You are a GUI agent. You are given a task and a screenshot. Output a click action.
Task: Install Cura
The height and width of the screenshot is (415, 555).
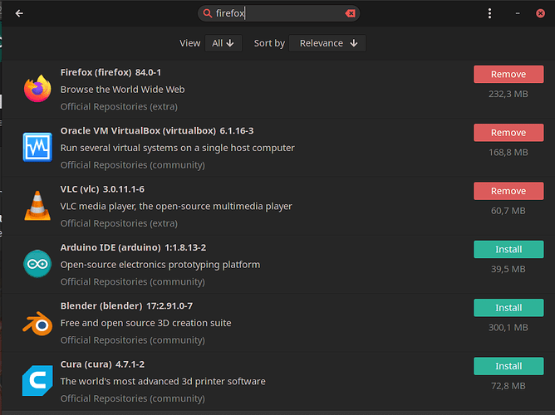tap(508, 366)
